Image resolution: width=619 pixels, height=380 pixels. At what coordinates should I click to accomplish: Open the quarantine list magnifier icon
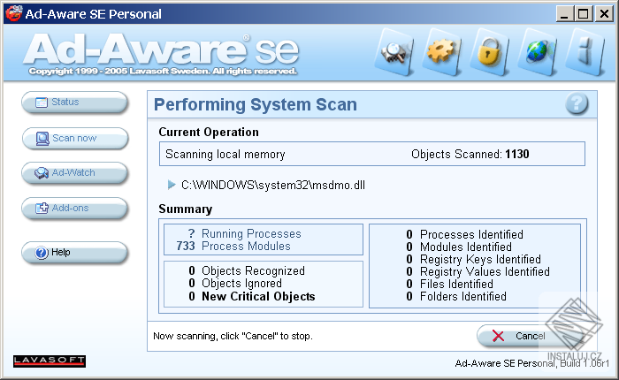coord(394,52)
